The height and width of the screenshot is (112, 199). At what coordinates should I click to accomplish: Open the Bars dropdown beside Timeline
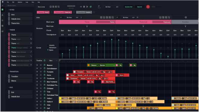[53, 61]
